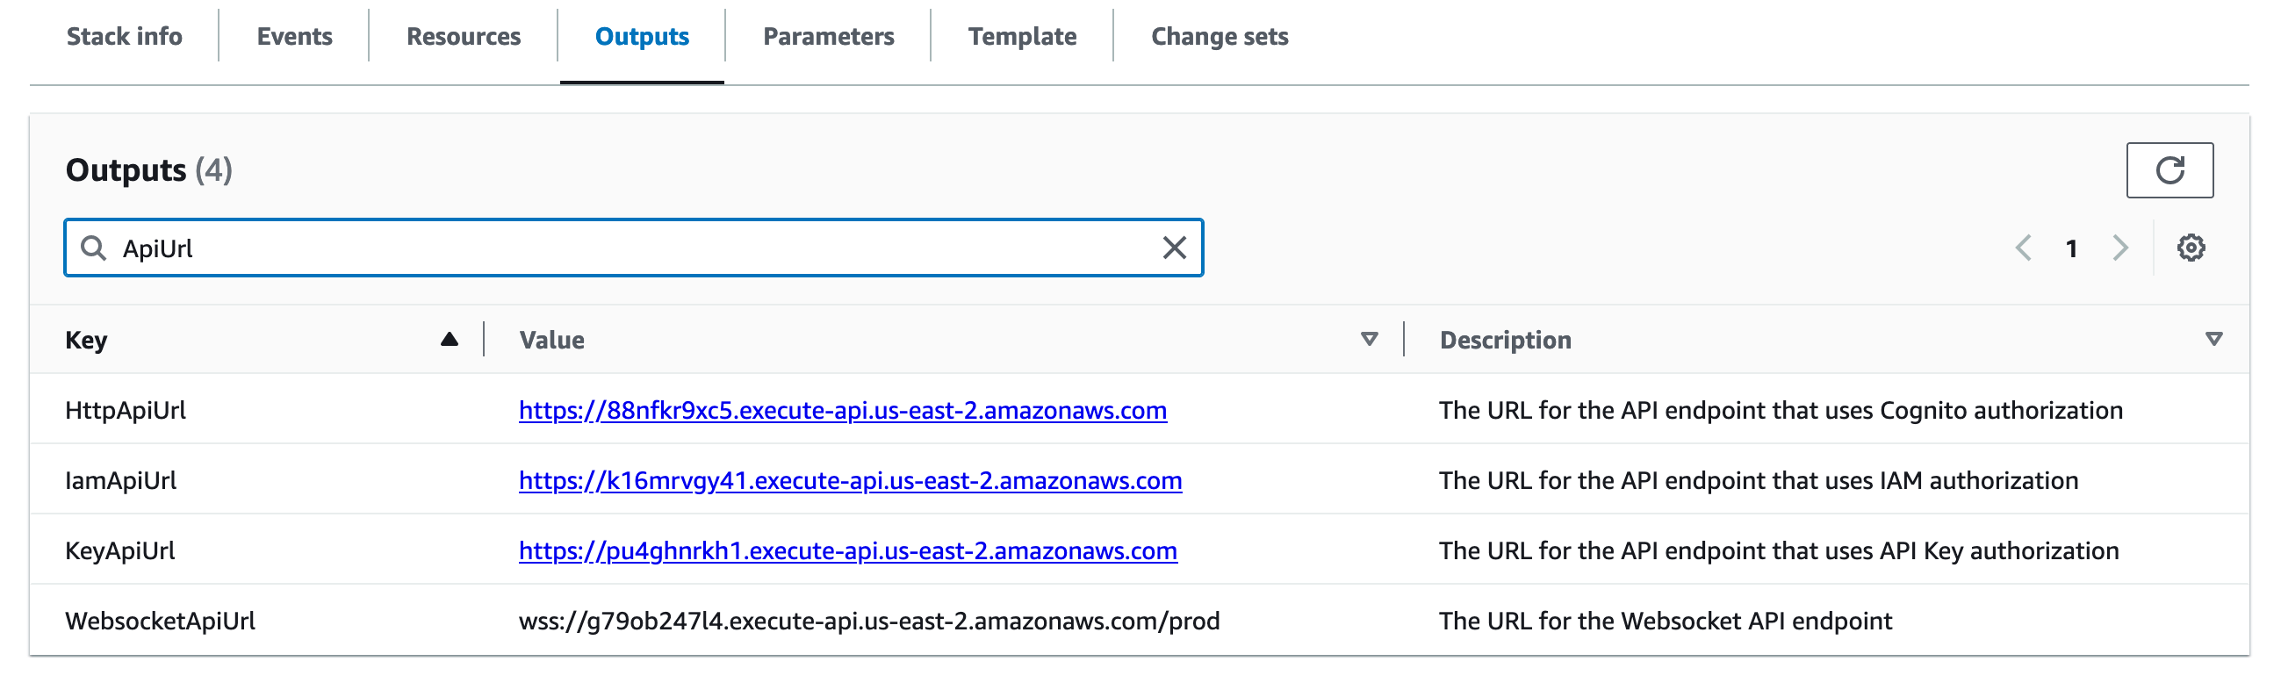
Task: Click the Value column header
Action: [551, 340]
